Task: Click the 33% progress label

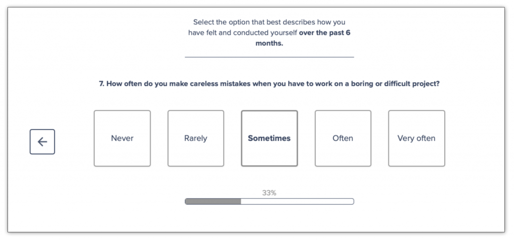Action: pyautogui.click(x=269, y=193)
